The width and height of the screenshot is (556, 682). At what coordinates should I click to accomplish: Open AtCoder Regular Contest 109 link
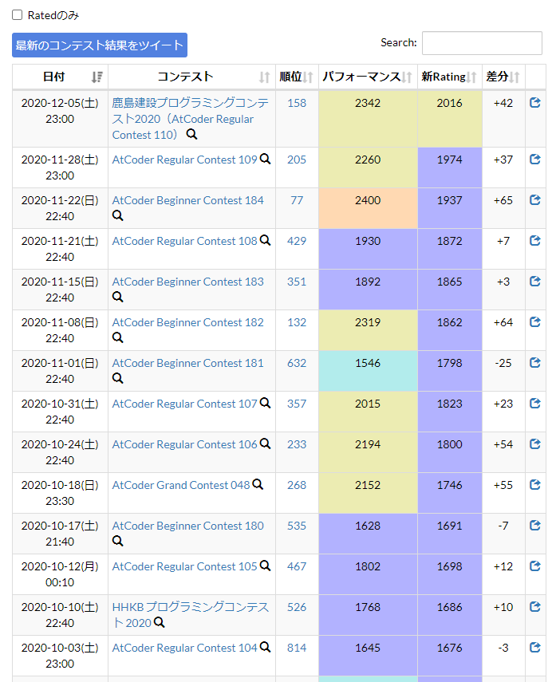pos(184,160)
